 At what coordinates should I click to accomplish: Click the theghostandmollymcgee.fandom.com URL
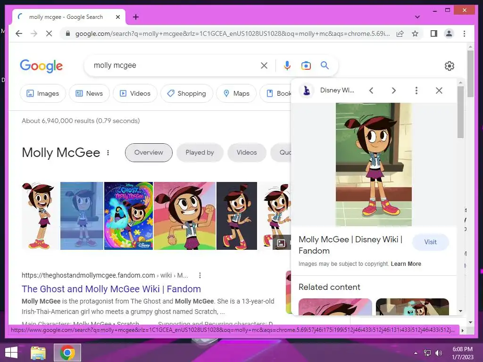[x=88, y=275]
